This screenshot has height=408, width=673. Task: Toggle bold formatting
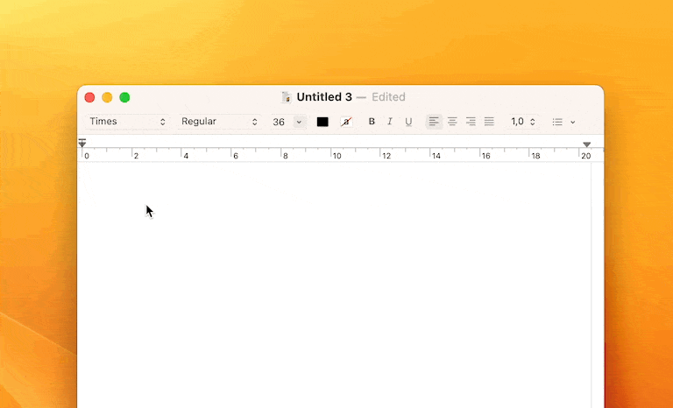pos(372,122)
